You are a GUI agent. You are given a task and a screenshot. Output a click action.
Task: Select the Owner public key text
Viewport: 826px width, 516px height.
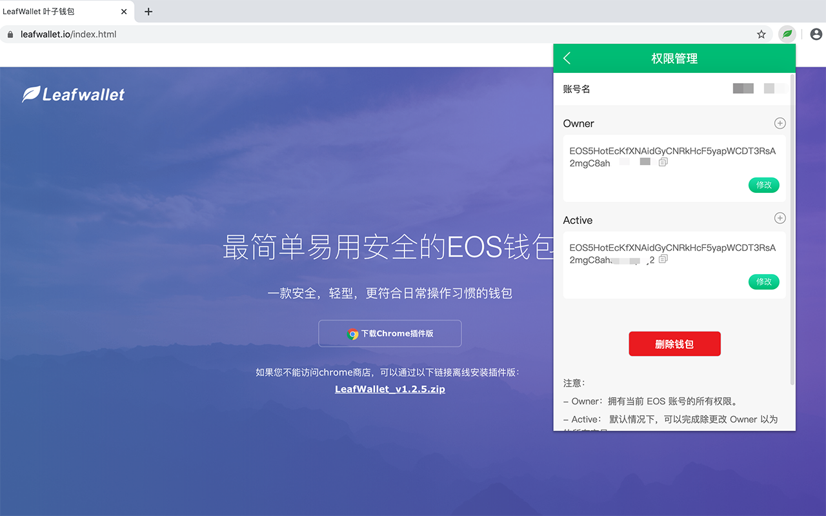[672, 157]
